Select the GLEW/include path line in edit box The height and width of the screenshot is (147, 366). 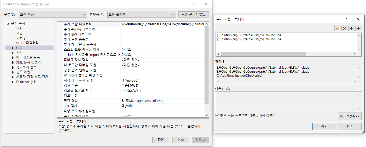pos(249,35)
